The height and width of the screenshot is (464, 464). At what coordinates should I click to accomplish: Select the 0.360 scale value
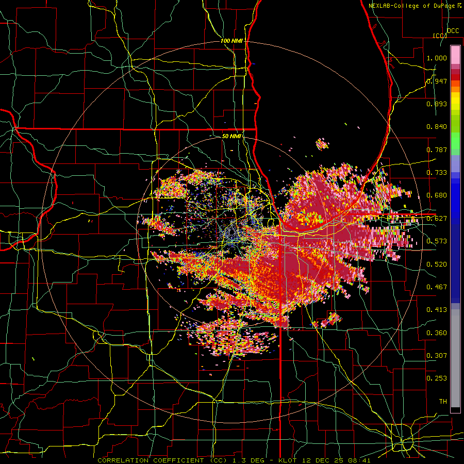[437, 333]
